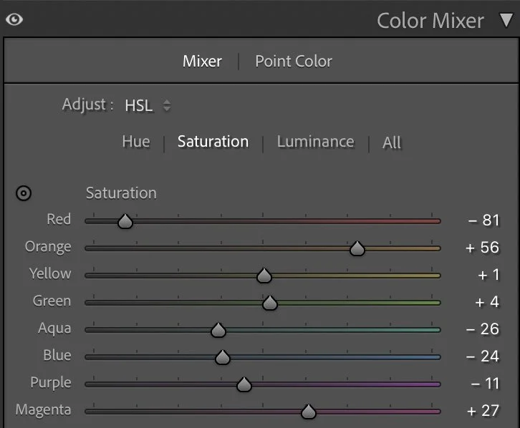The height and width of the screenshot is (428, 520).
Task: Click the Orange saturation slider handle
Action: click(357, 249)
